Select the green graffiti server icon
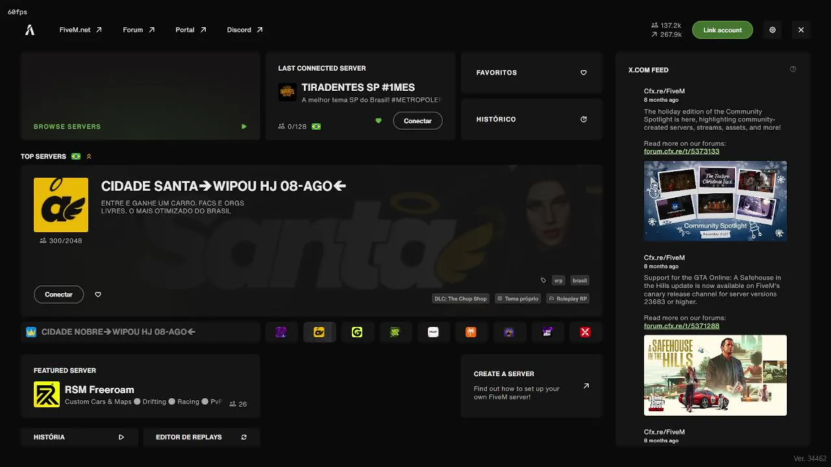The height and width of the screenshot is (467, 831). [x=395, y=332]
